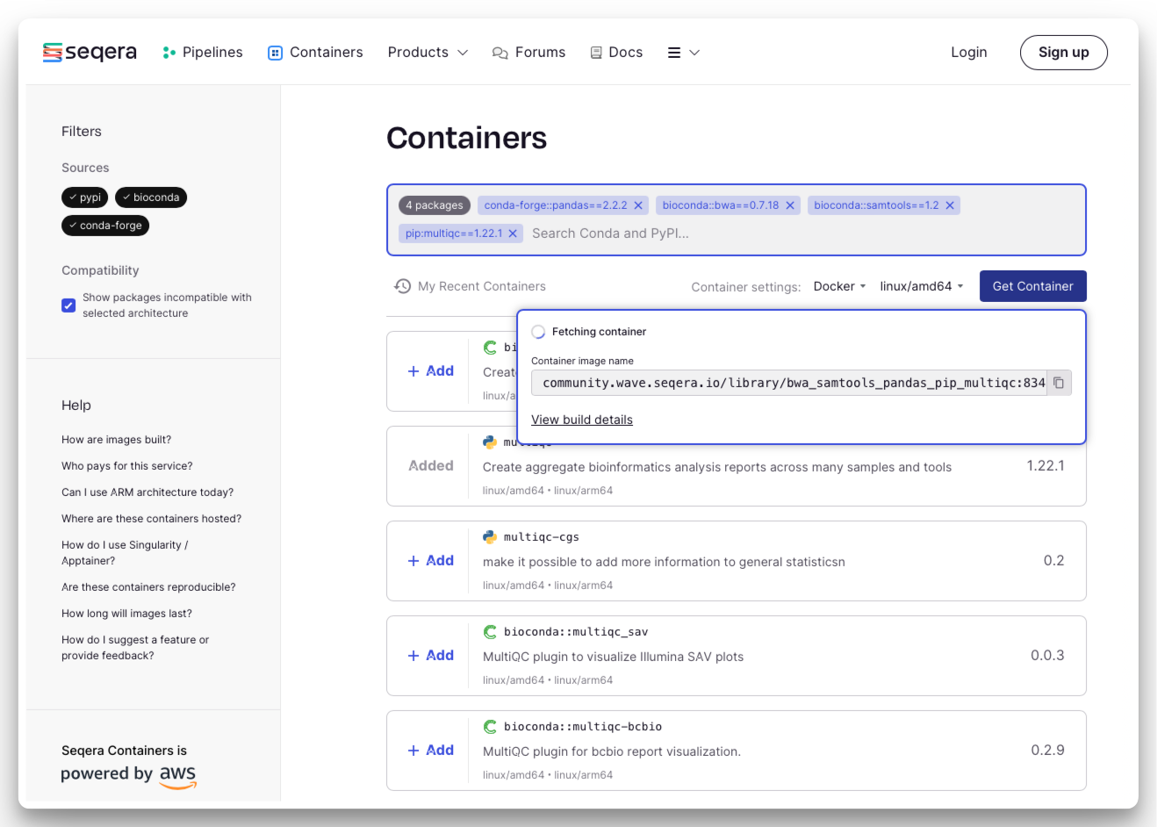Click the Login link
Viewport: 1157px width, 827px height.
(969, 53)
